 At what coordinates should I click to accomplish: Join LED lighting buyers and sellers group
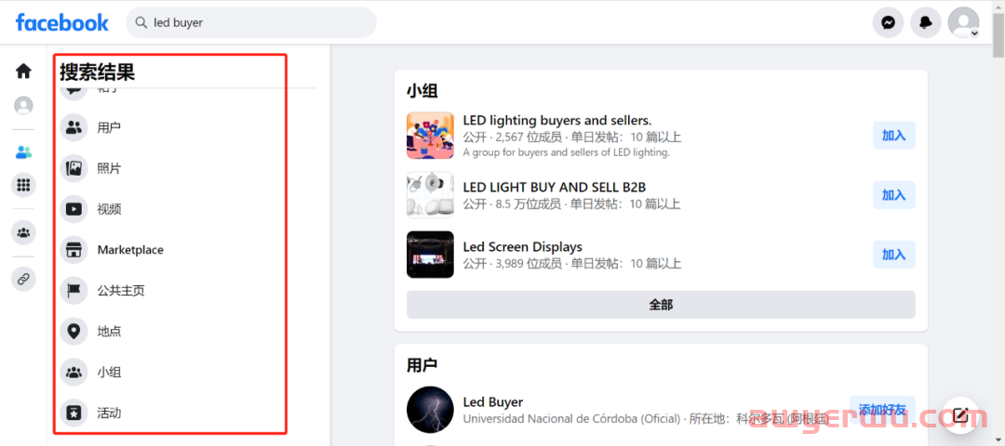893,136
